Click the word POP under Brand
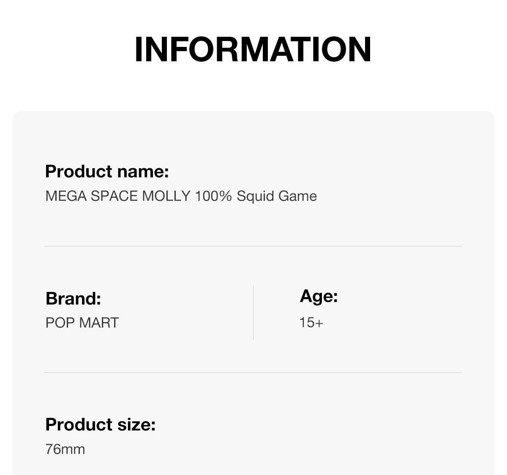 (60, 323)
